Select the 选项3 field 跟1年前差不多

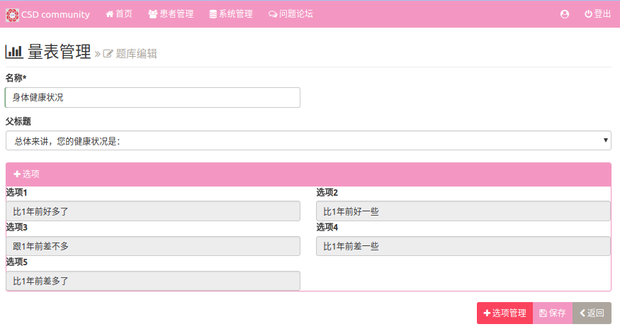point(152,246)
